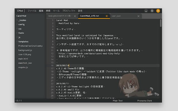This screenshot has width=178, height=111.
Task: Click the CaretMod project root label
Action: 21,16
